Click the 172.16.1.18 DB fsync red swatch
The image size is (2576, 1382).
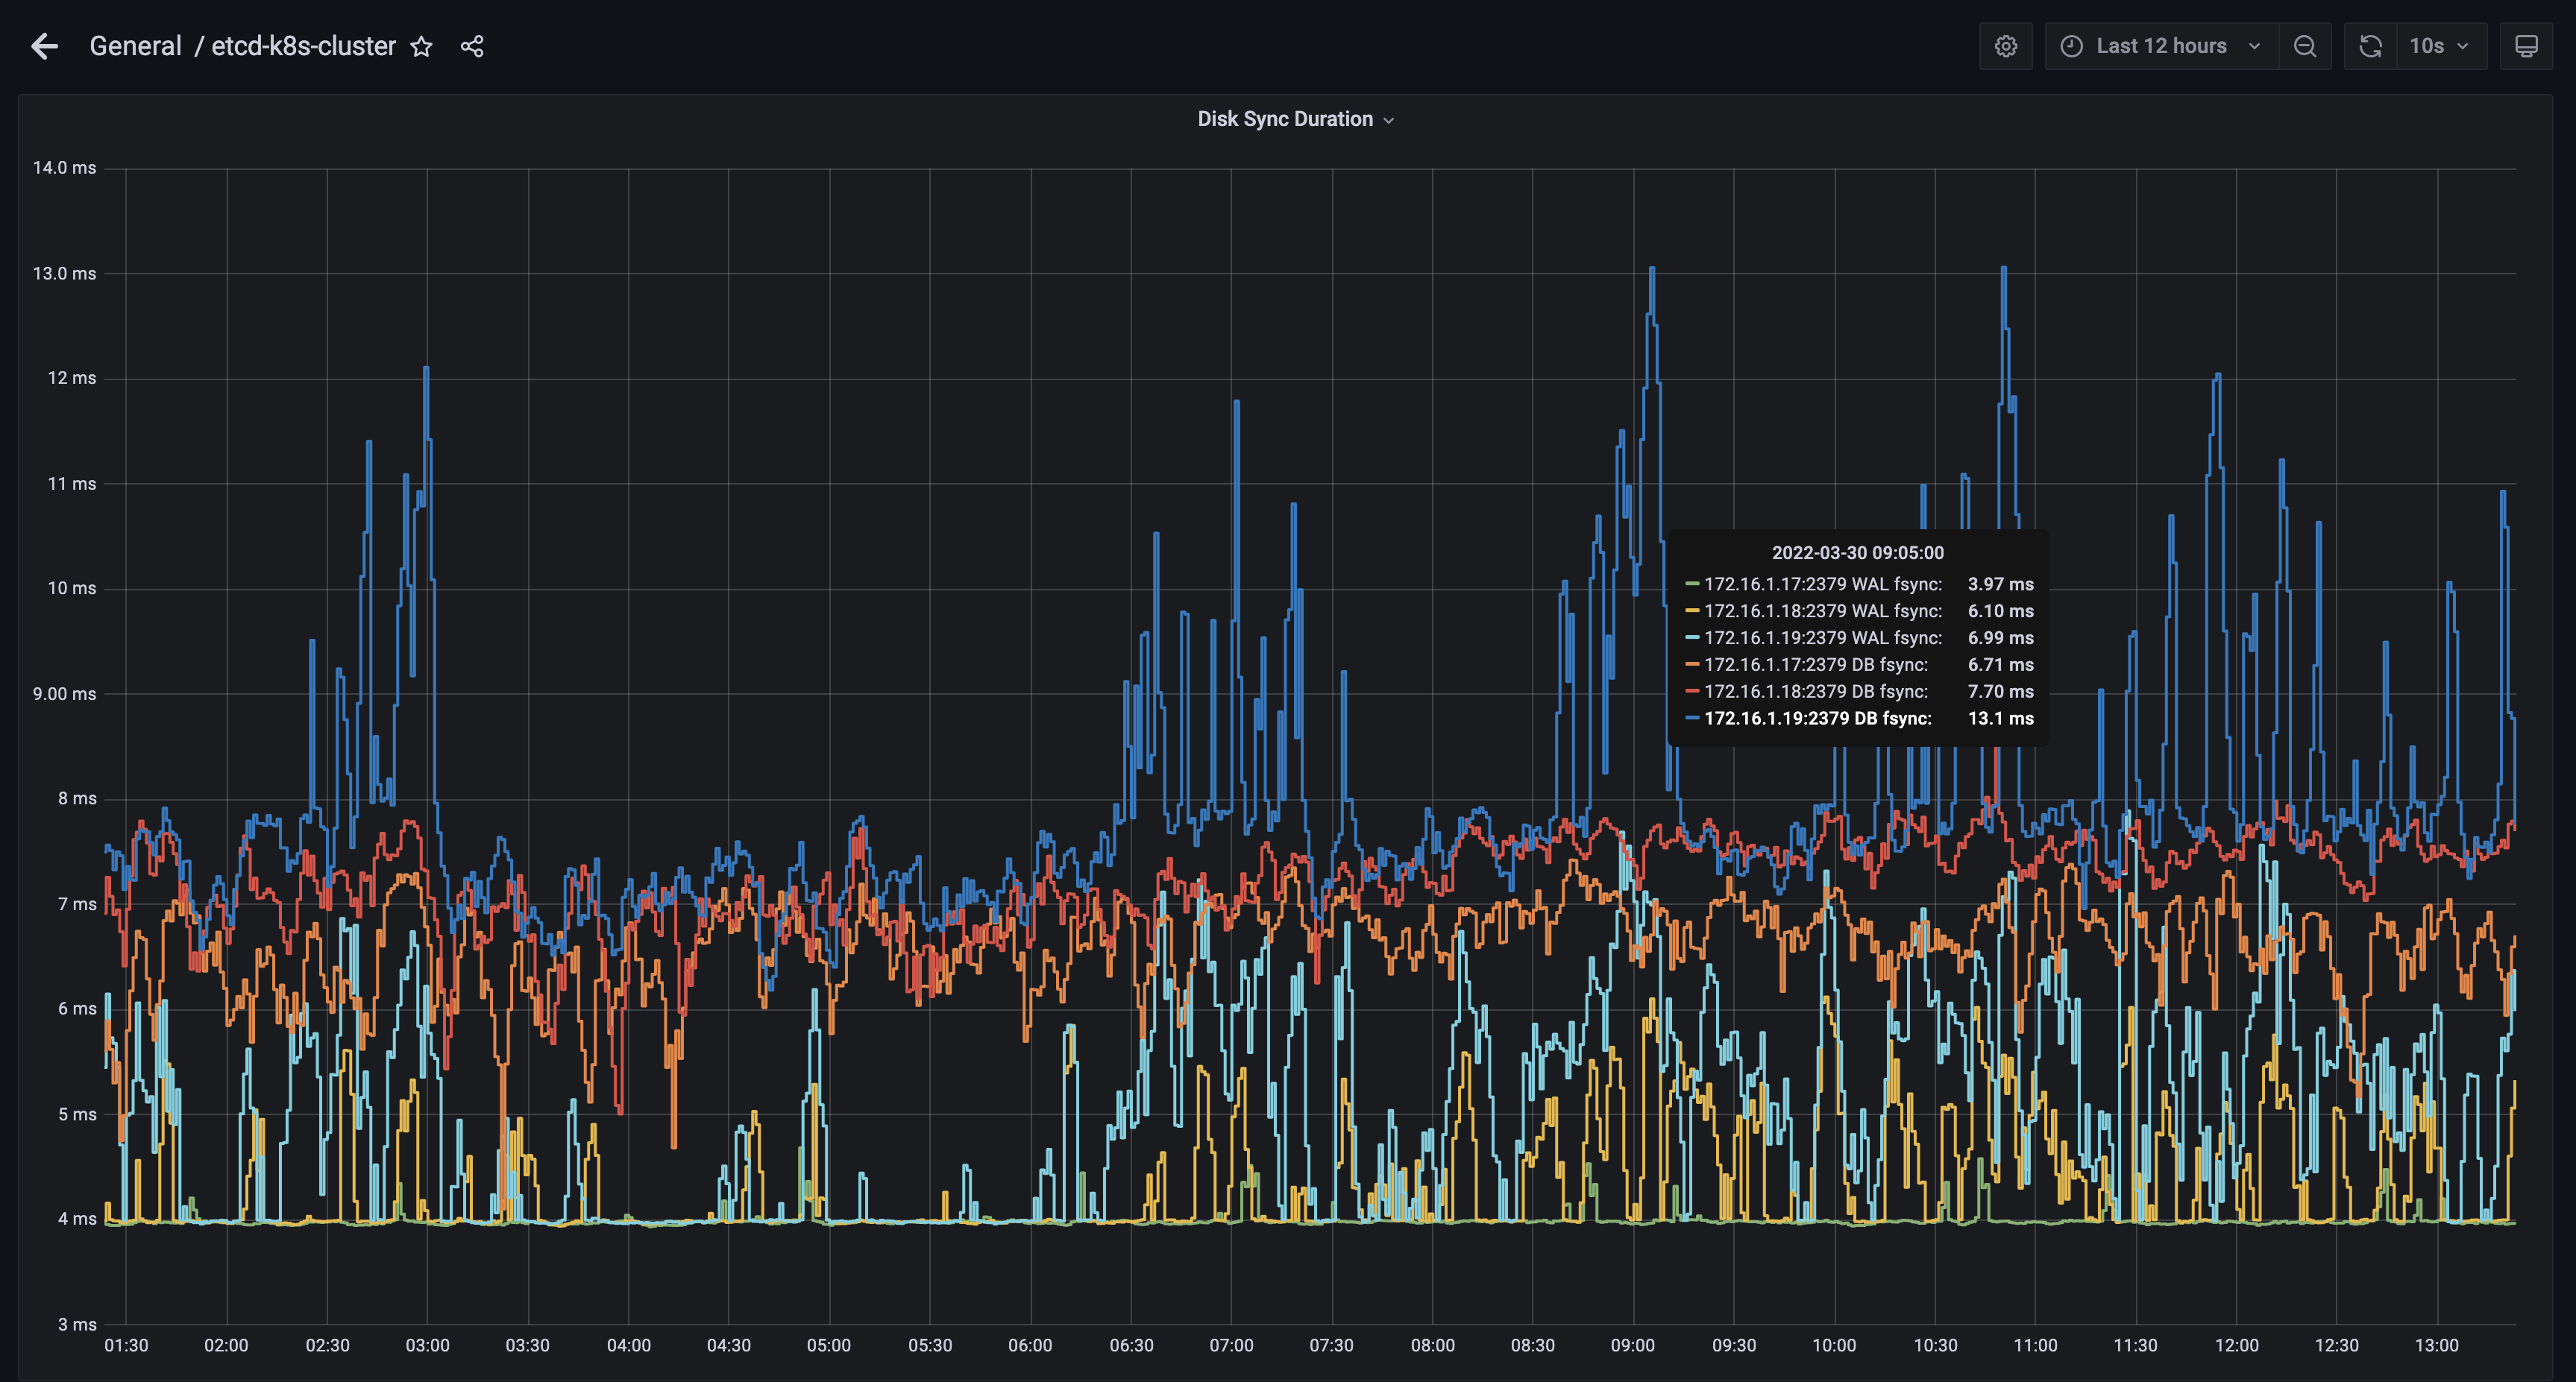tap(1692, 692)
